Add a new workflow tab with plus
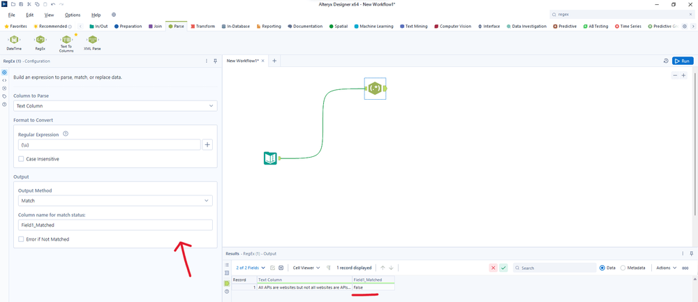This screenshot has height=302, width=698. (274, 61)
